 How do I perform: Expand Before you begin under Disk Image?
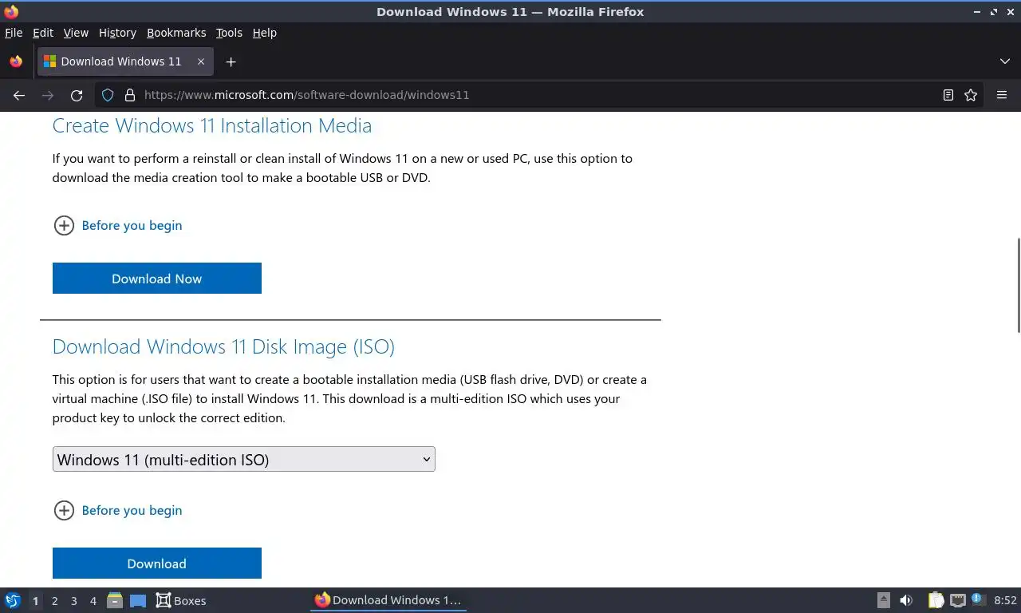[x=118, y=510]
